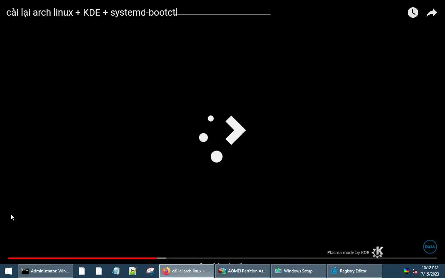Click the Watch later clock icon
Image resolution: width=445 pixels, height=278 pixels.
click(413, 13)
